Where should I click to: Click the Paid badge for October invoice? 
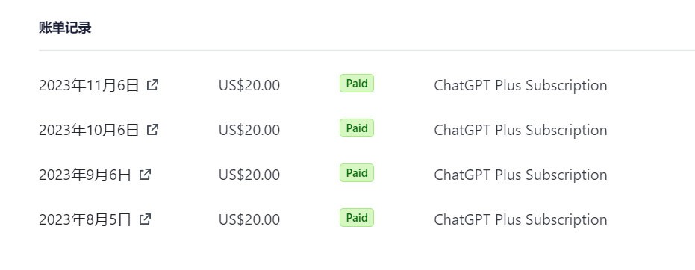click(x=357, y=128)
